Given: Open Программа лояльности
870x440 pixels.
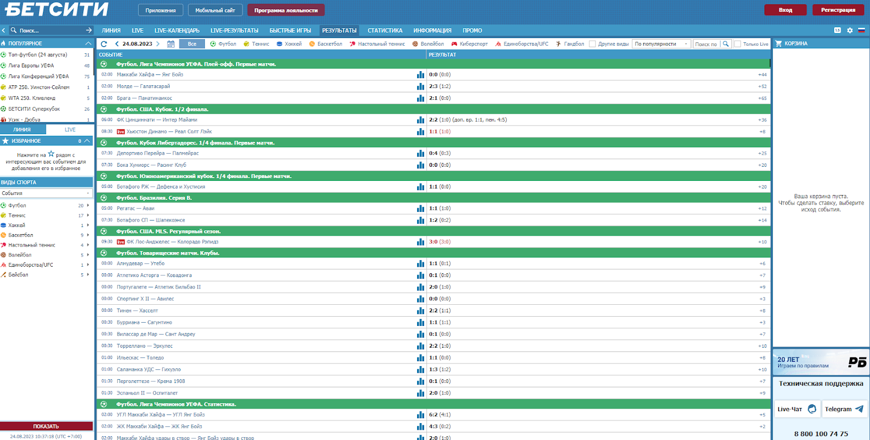Looking at the screenshot, I should click(x=286, y=10).
